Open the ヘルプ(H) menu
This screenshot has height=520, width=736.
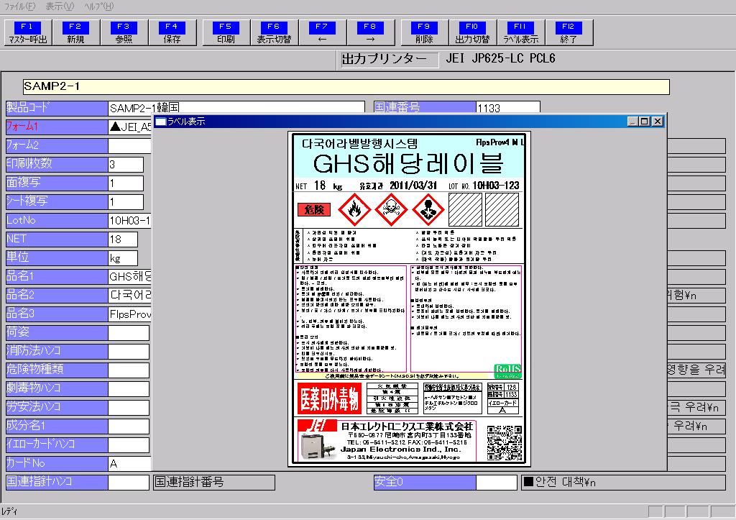coord(98,6)
